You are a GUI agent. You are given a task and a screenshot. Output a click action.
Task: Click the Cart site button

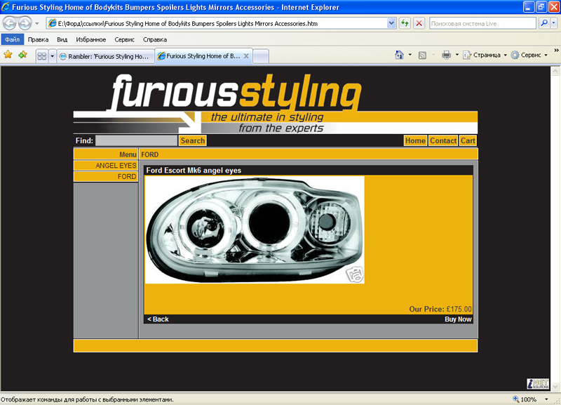tap(468, 140)
